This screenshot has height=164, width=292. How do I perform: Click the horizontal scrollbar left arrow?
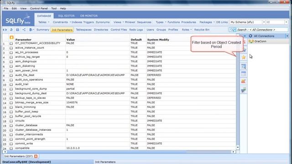[5, 152]
